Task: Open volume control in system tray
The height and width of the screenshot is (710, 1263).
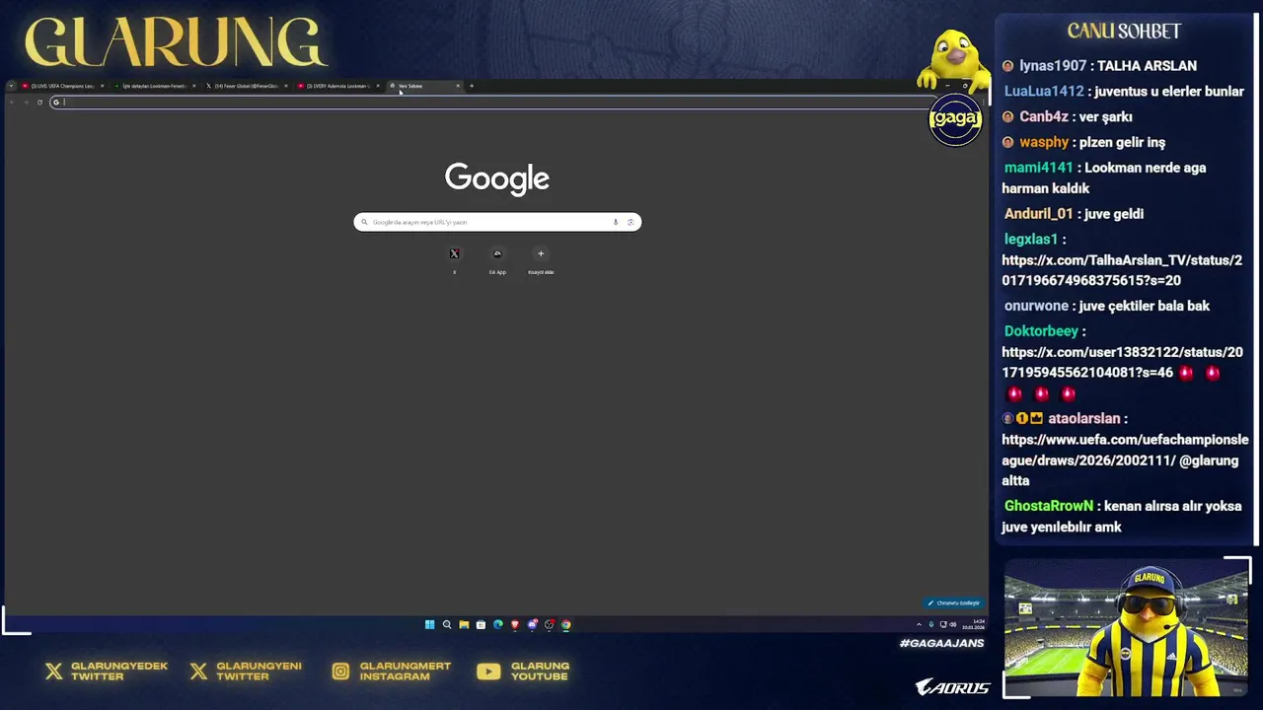Action: coord(953,624)
